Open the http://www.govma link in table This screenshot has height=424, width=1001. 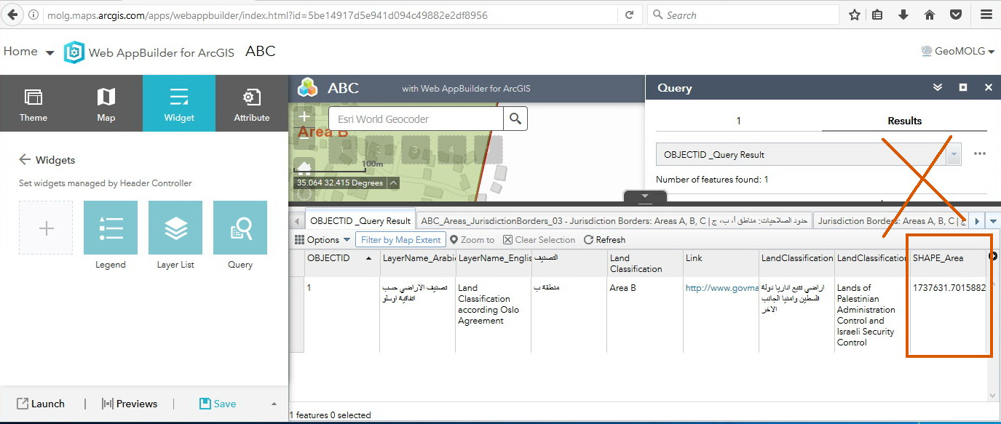click(722, 287)
